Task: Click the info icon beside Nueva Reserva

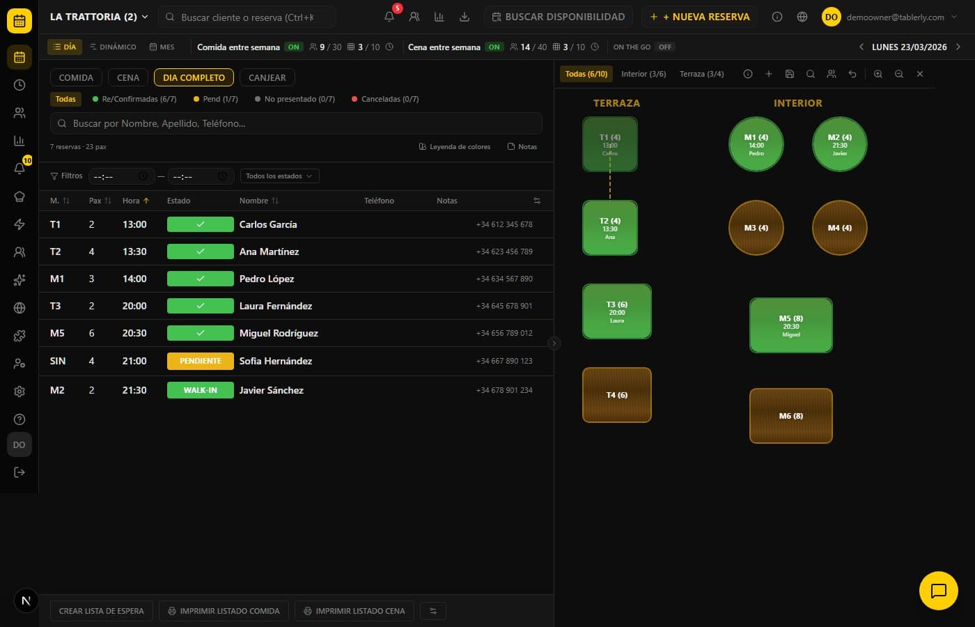Action: click(777, 17)
